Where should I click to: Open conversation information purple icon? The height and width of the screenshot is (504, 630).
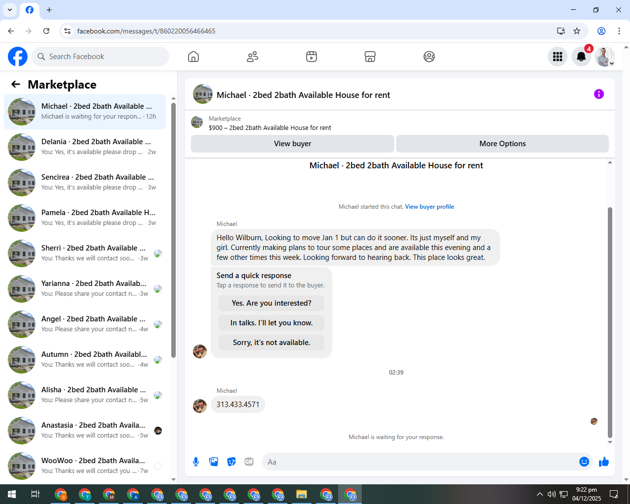[599, 94]
